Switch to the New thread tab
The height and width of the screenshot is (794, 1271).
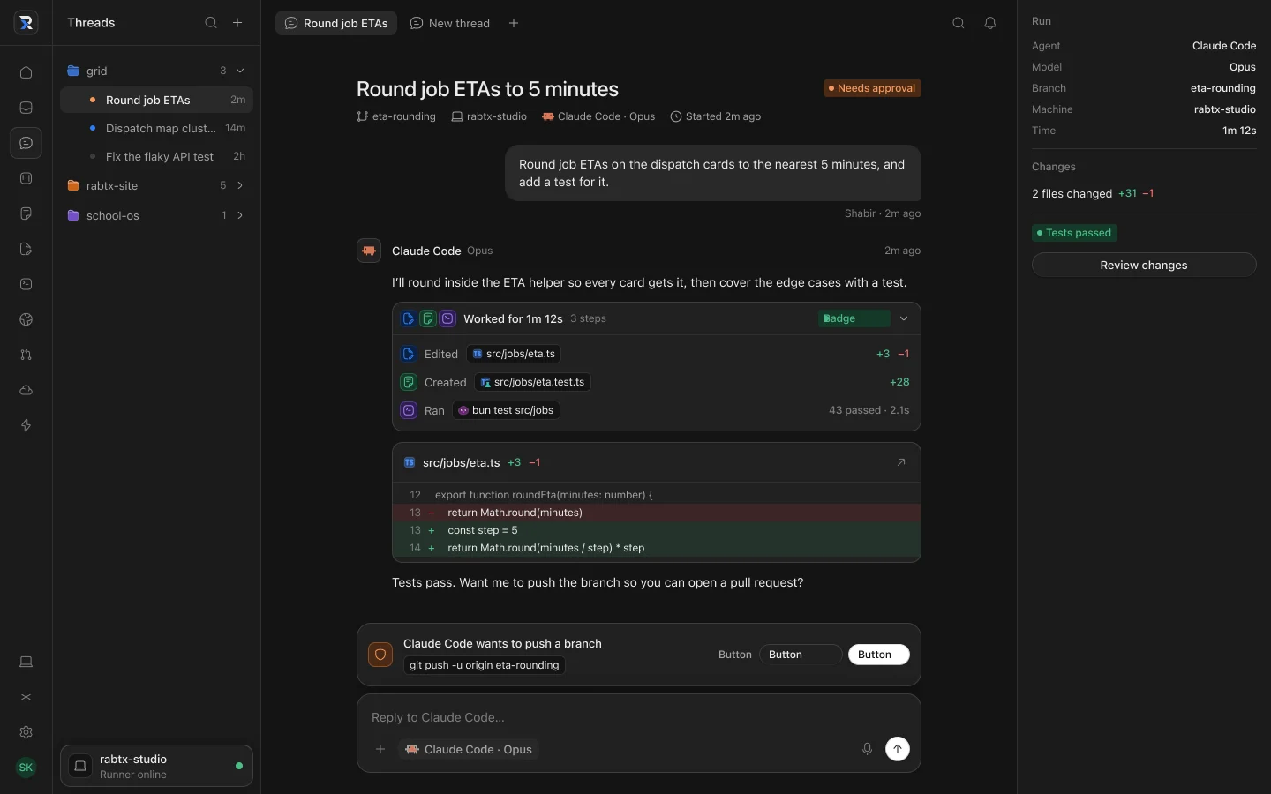click(450, 23)
